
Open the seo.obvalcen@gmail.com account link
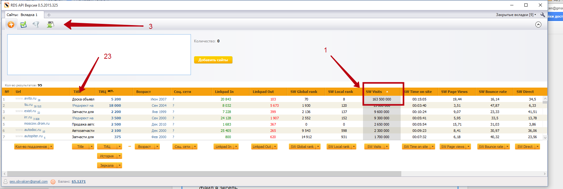[x=29, y=181]
